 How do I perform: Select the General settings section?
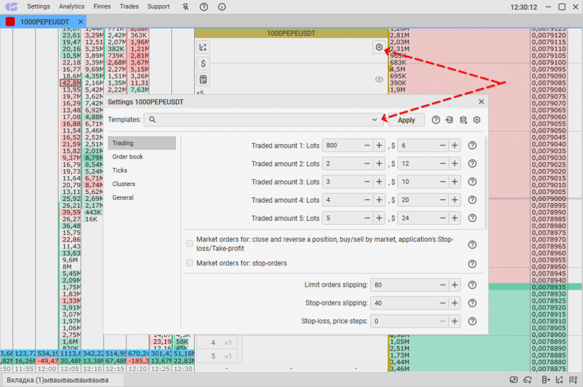(x=142, y=198)
